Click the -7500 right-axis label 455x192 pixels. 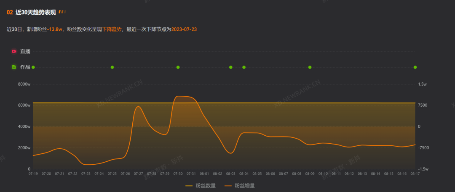click(423, 148)
